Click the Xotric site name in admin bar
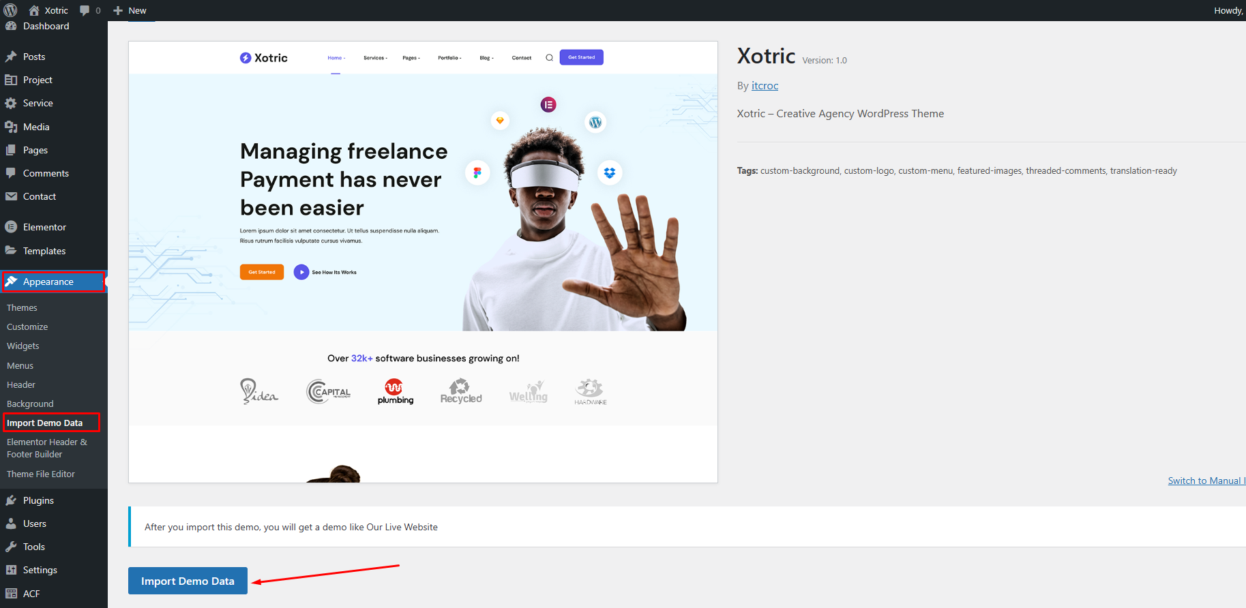Viewport: 1246px width, 608px height. [57, 10]
